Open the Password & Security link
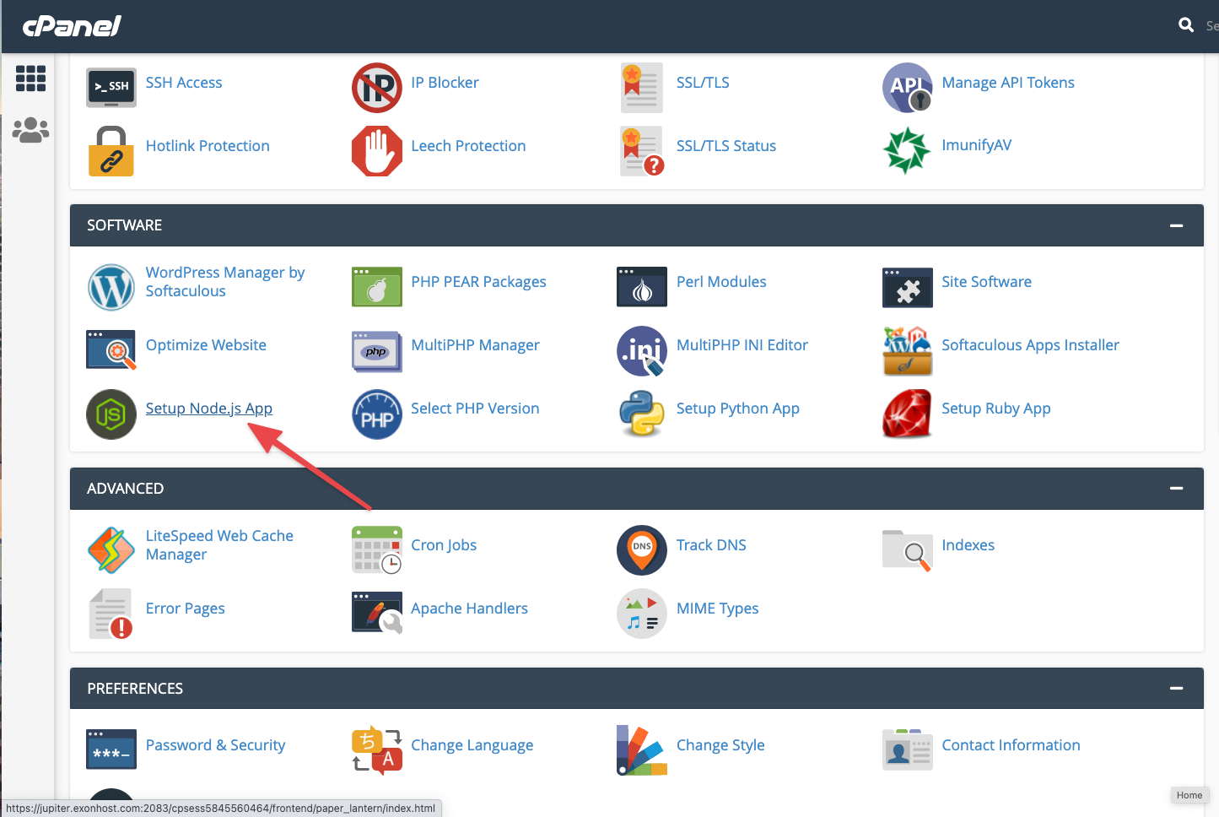 tap(216, 745)
